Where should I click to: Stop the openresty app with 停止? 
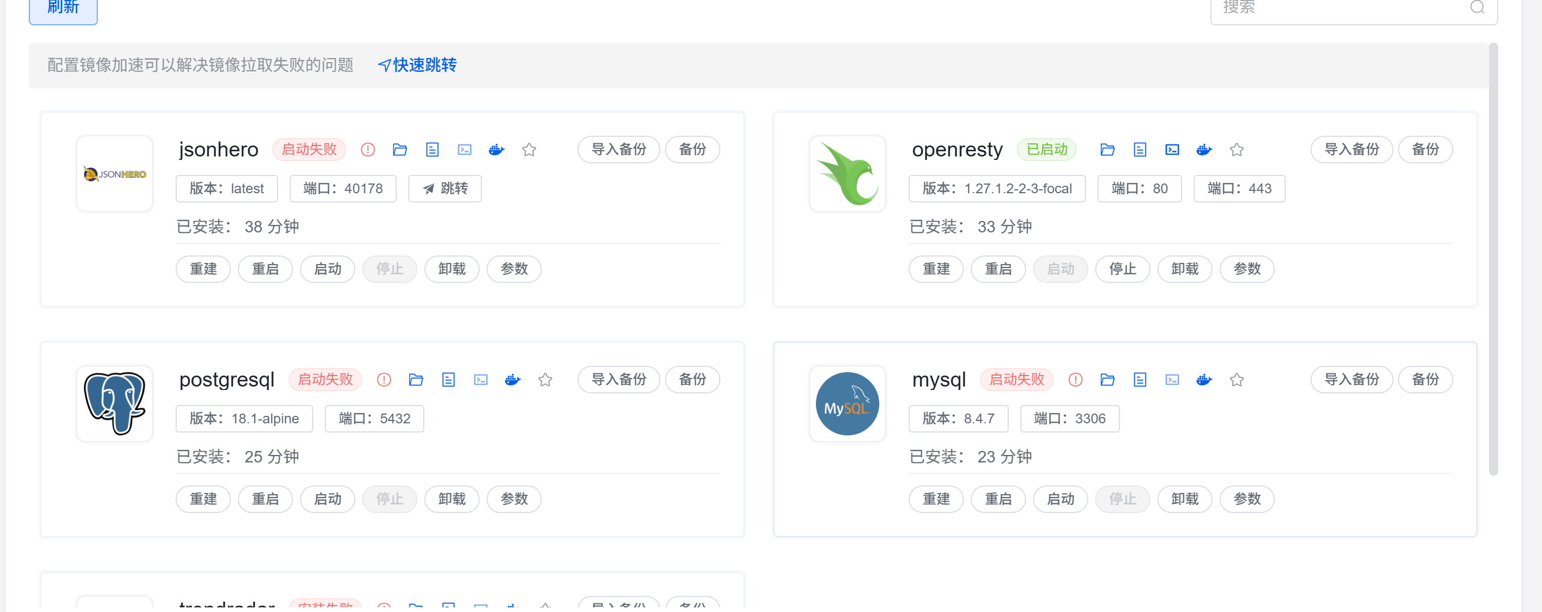click(1122, 269)
